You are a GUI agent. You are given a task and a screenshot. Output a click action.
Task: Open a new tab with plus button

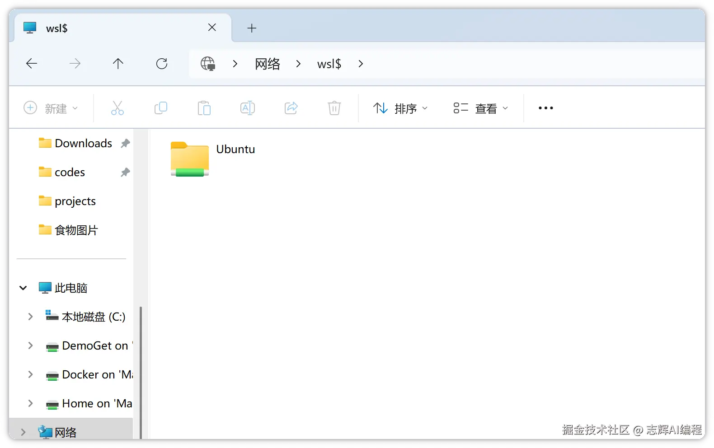tap(252, 28)
